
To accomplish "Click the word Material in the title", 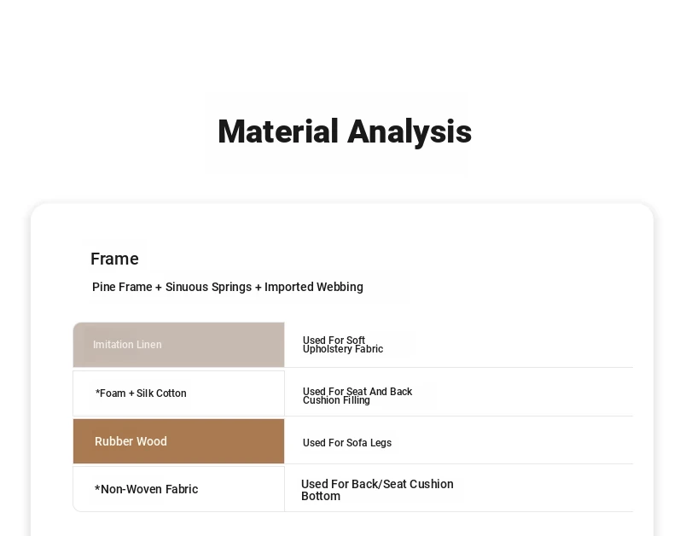I will coord(277,131).
